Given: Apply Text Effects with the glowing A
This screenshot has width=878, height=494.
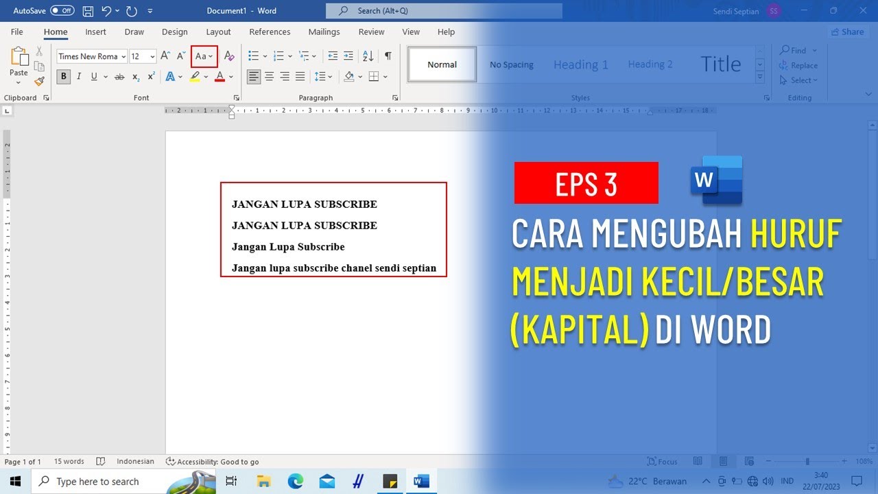Looking at the screenshot, I should (x=171, y=77).
